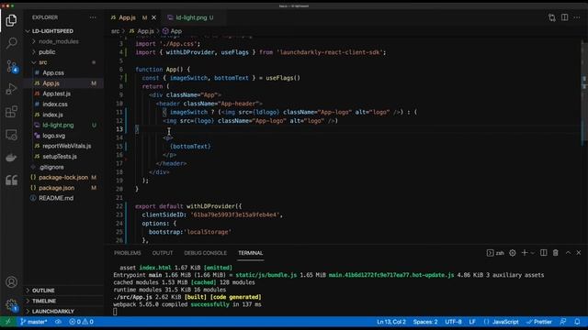588x330 pixels.
Task: Maximize the panel with up chevron
Action: [568, 253]
